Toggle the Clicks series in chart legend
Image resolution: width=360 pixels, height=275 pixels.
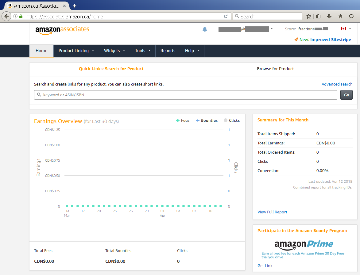(232, 120)
